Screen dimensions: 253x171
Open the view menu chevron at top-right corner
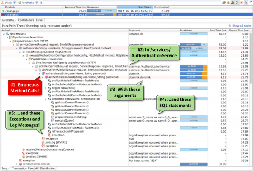[x=251, y=2]
